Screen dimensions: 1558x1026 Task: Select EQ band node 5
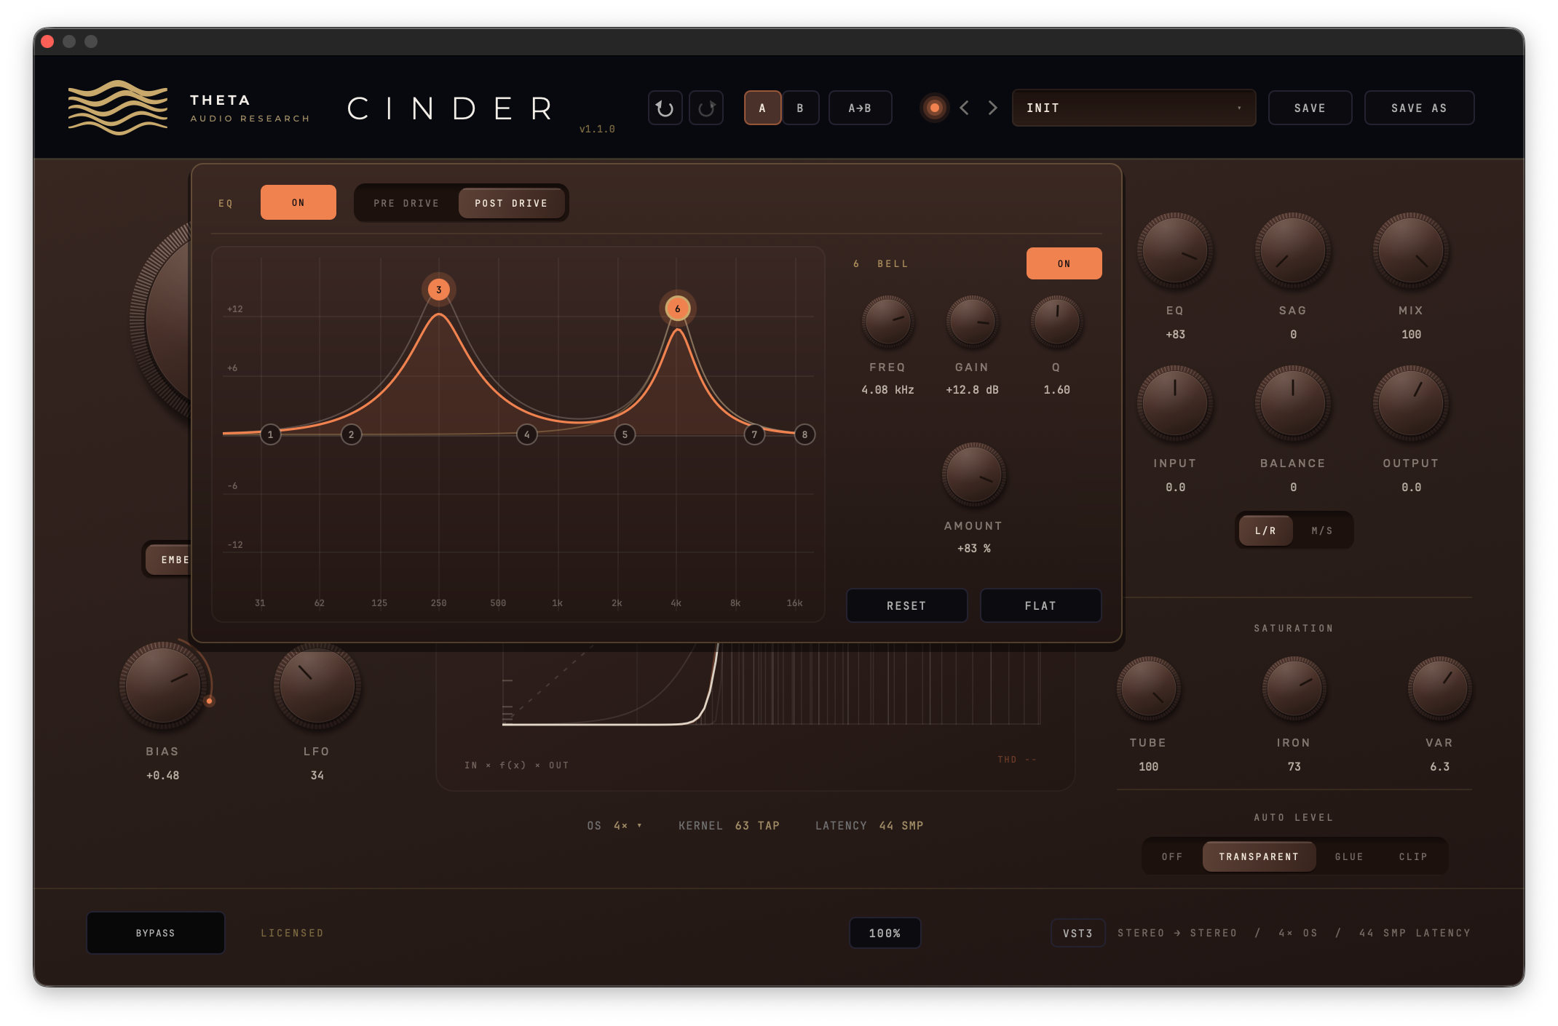(625, 434)
